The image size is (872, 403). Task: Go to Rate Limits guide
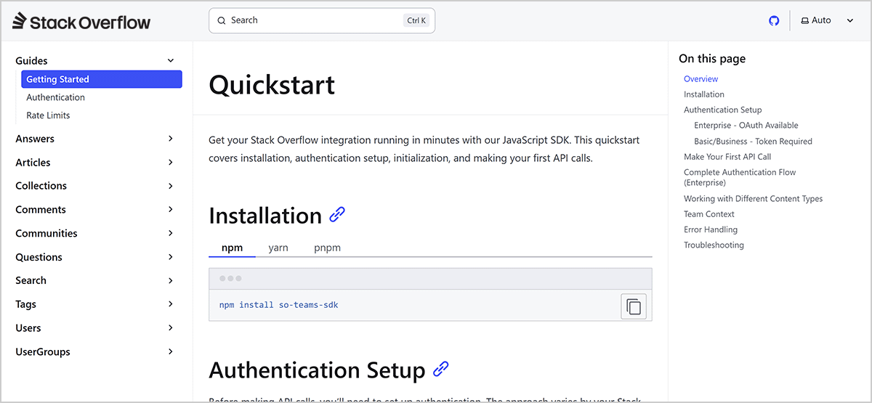tap(48, 115)
